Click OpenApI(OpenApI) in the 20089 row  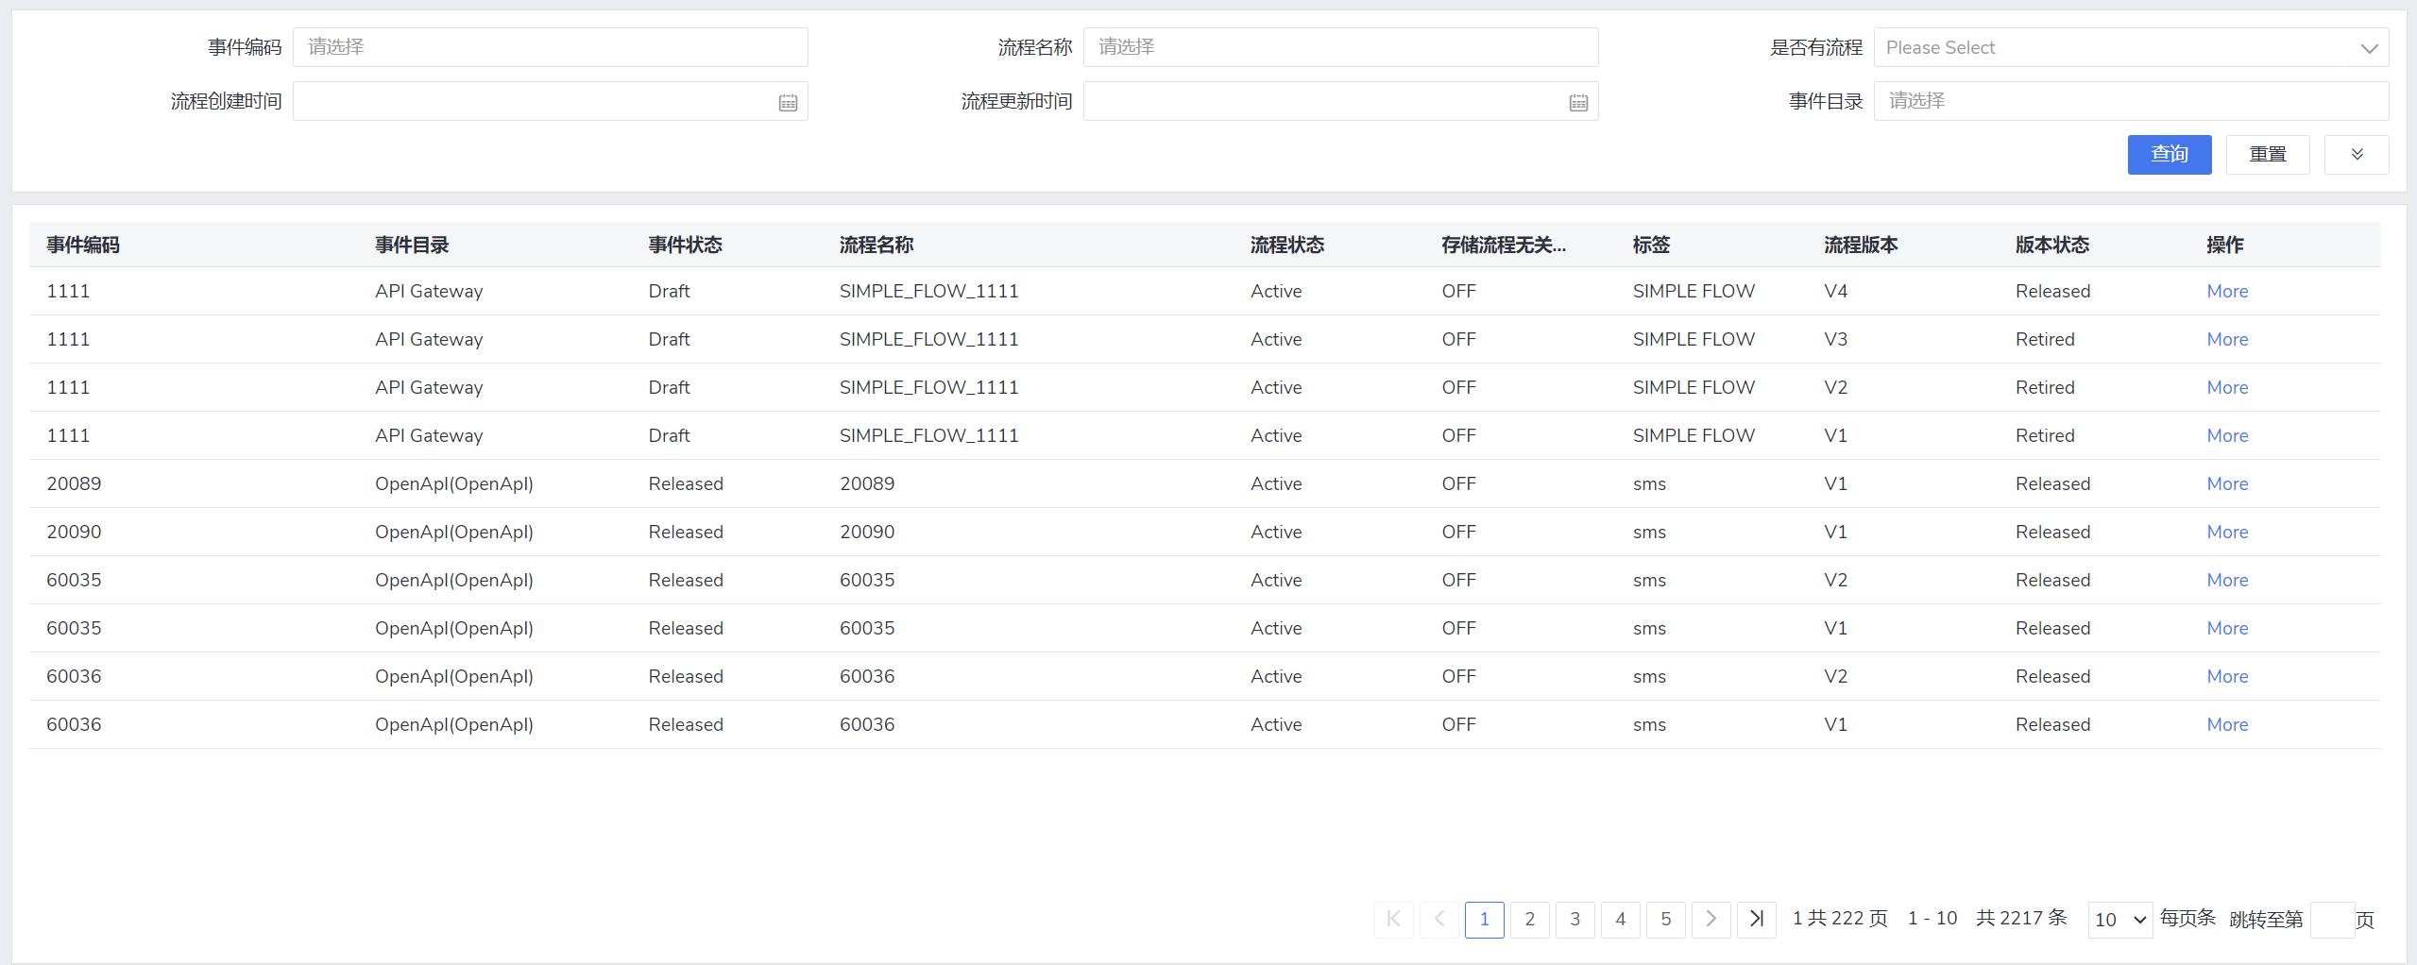click(x=454, y=483)
